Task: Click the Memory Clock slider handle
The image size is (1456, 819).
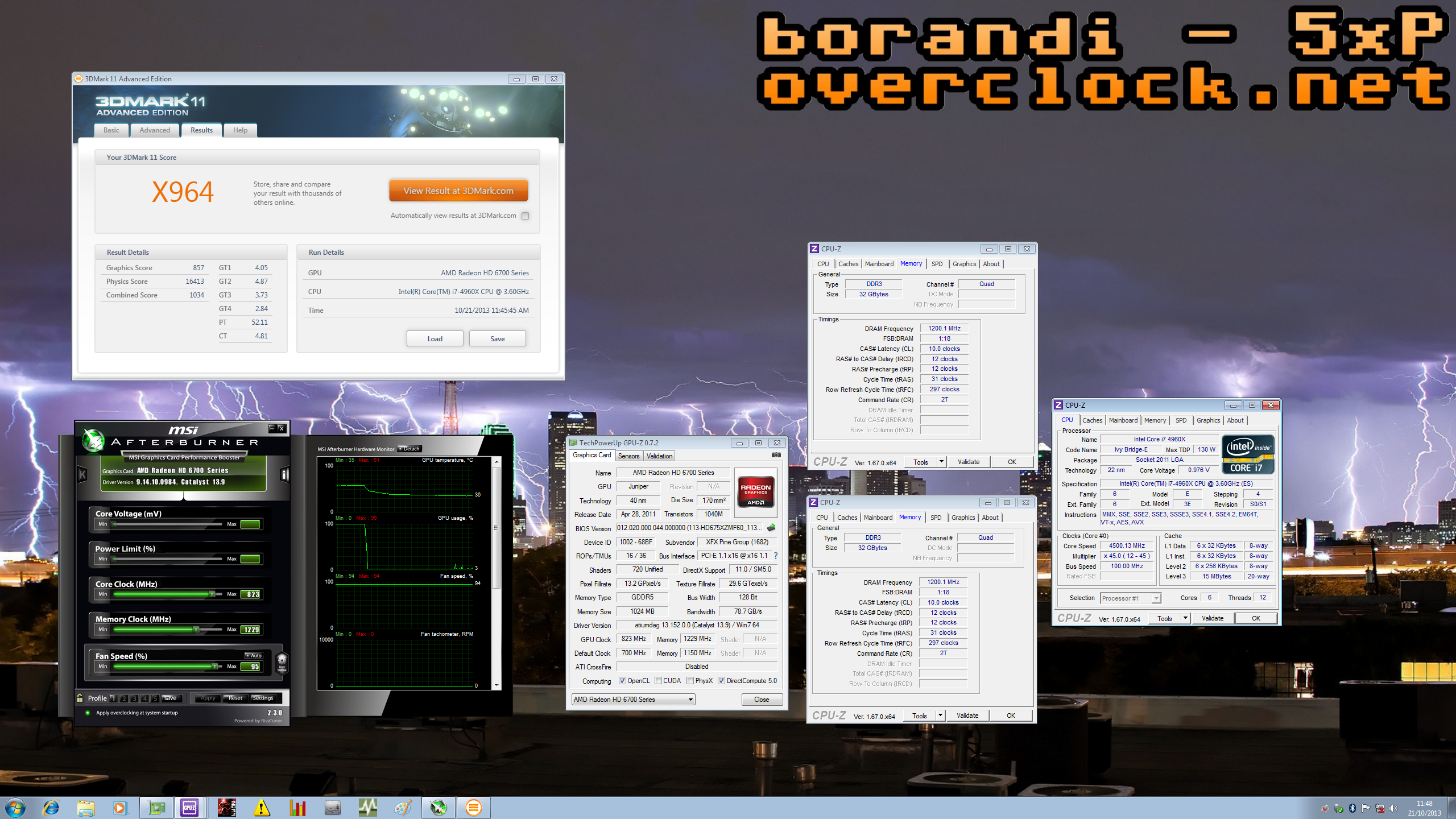Action: coord(196,630)
